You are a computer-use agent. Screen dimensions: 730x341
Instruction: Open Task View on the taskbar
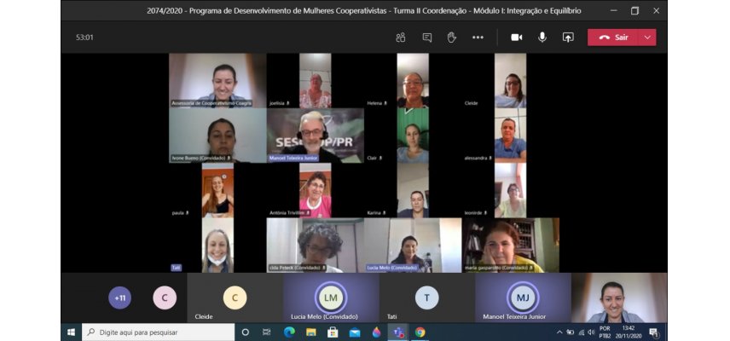(x=267, y=332)
